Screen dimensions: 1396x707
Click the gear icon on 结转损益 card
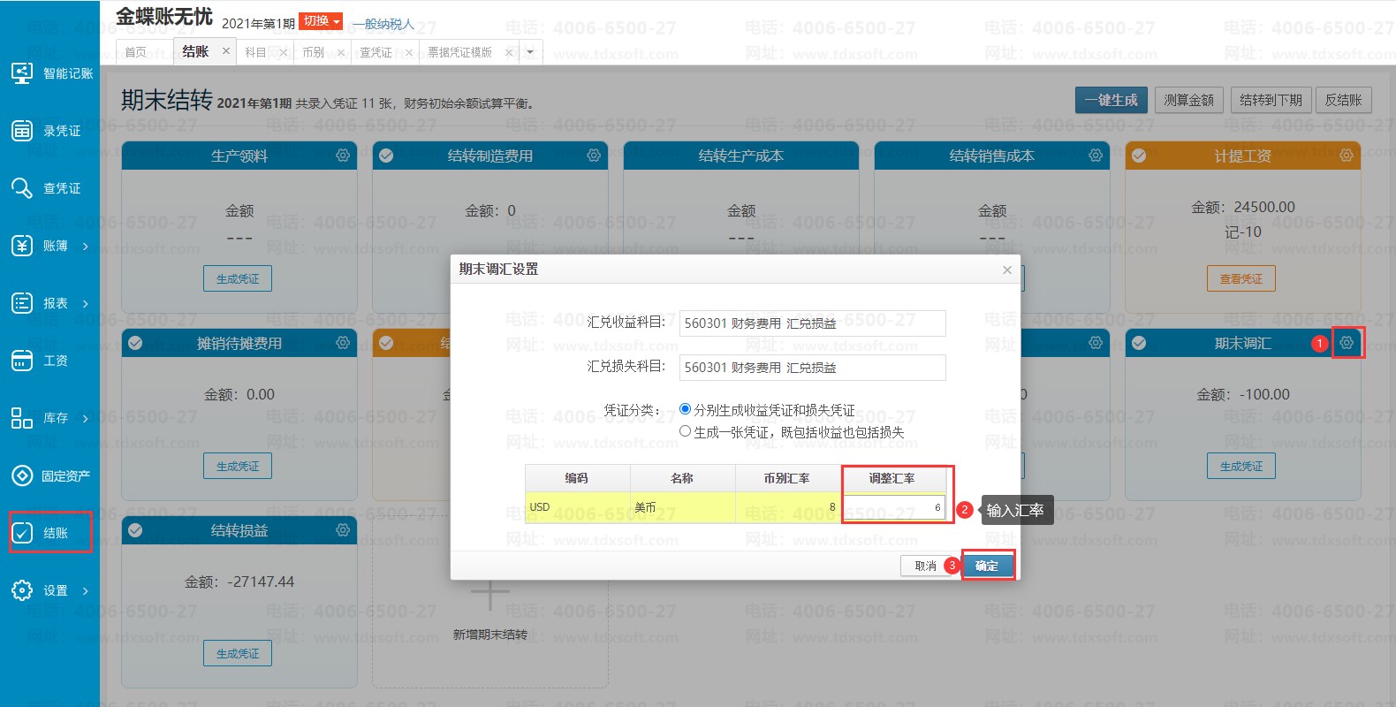(x=343, y=530)
